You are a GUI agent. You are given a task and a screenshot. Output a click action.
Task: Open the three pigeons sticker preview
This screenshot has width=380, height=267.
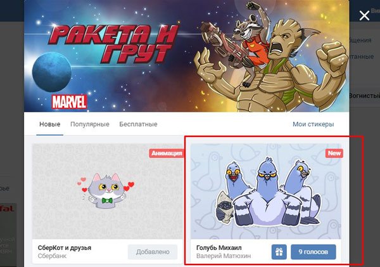click(x=268, y=192)
